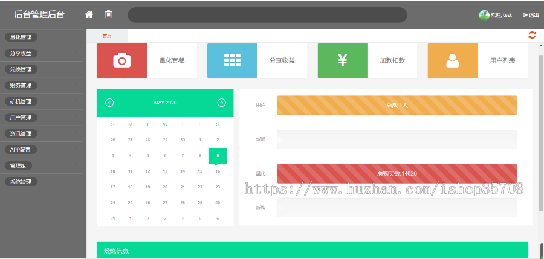This screenshot has width=544, height=259.
Task: Click the trash can icon in header
Action: coord(109,14)
